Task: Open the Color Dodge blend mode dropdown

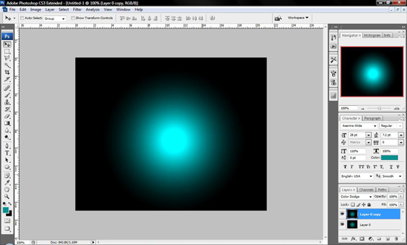Action: (356, 197)
